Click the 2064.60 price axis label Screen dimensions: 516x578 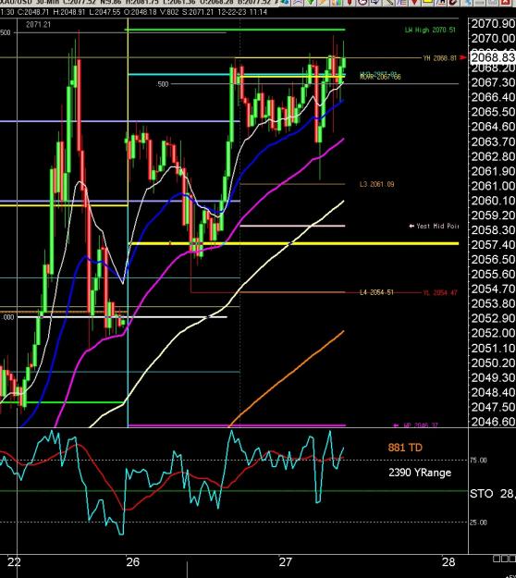click(x=493, y=127)
